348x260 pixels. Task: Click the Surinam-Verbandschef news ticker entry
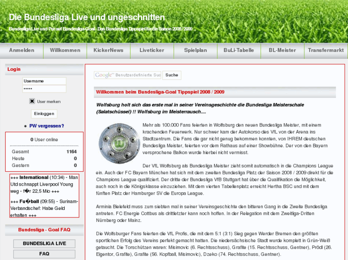tap(44, 208)
